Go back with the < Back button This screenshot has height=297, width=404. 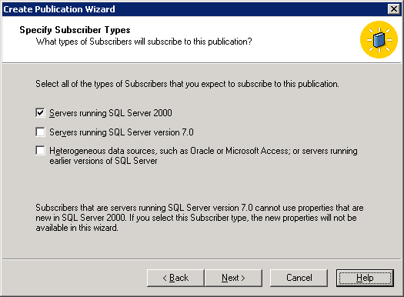(x=175, y=278)
